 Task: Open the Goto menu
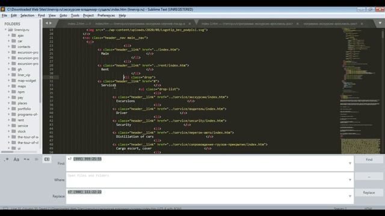63,16
